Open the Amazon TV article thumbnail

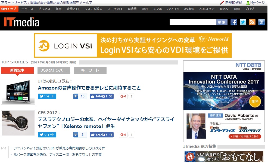pyautogui.click(x=18, y=92)
